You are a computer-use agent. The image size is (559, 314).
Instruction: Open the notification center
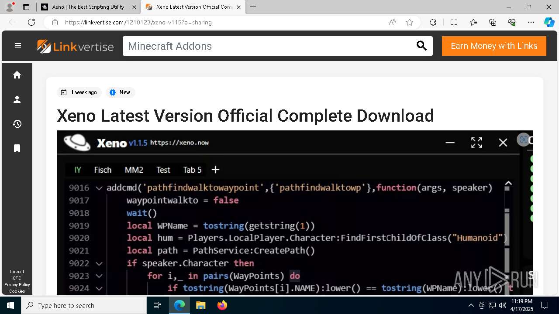click(x=545, y=305)
